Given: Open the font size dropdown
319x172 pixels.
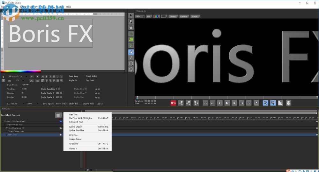Looking at the screenshot, I should point(20,81).
